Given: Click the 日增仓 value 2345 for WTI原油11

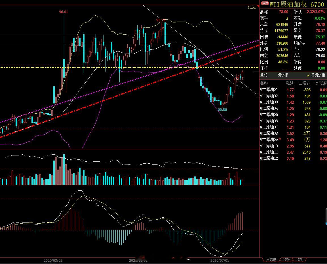Looking at the screenshot, I should click(x=307, y=152).
